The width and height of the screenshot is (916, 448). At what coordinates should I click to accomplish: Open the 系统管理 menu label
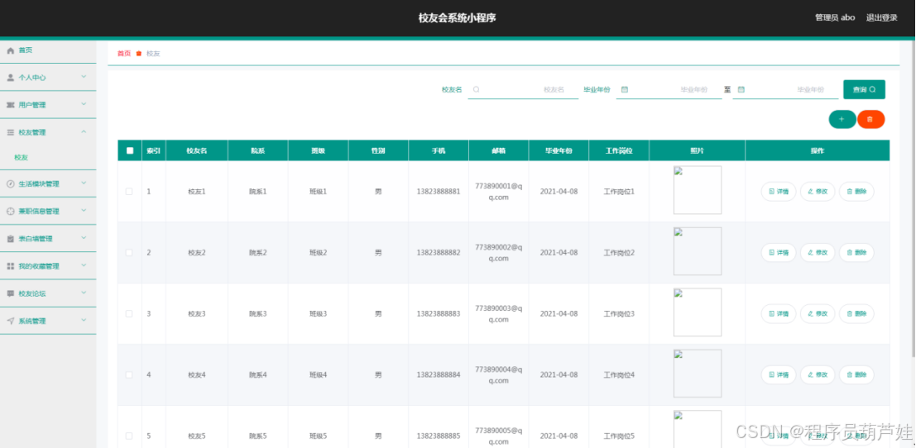(x=32, y=321)
